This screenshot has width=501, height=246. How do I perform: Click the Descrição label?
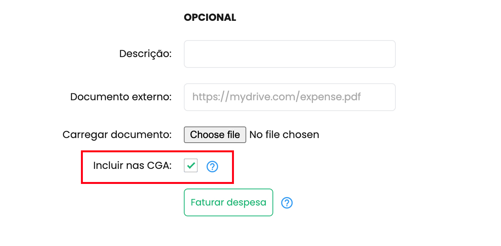coord(145,54)
